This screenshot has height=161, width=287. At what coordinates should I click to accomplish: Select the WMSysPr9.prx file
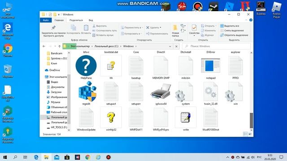(x=161, y=117)
